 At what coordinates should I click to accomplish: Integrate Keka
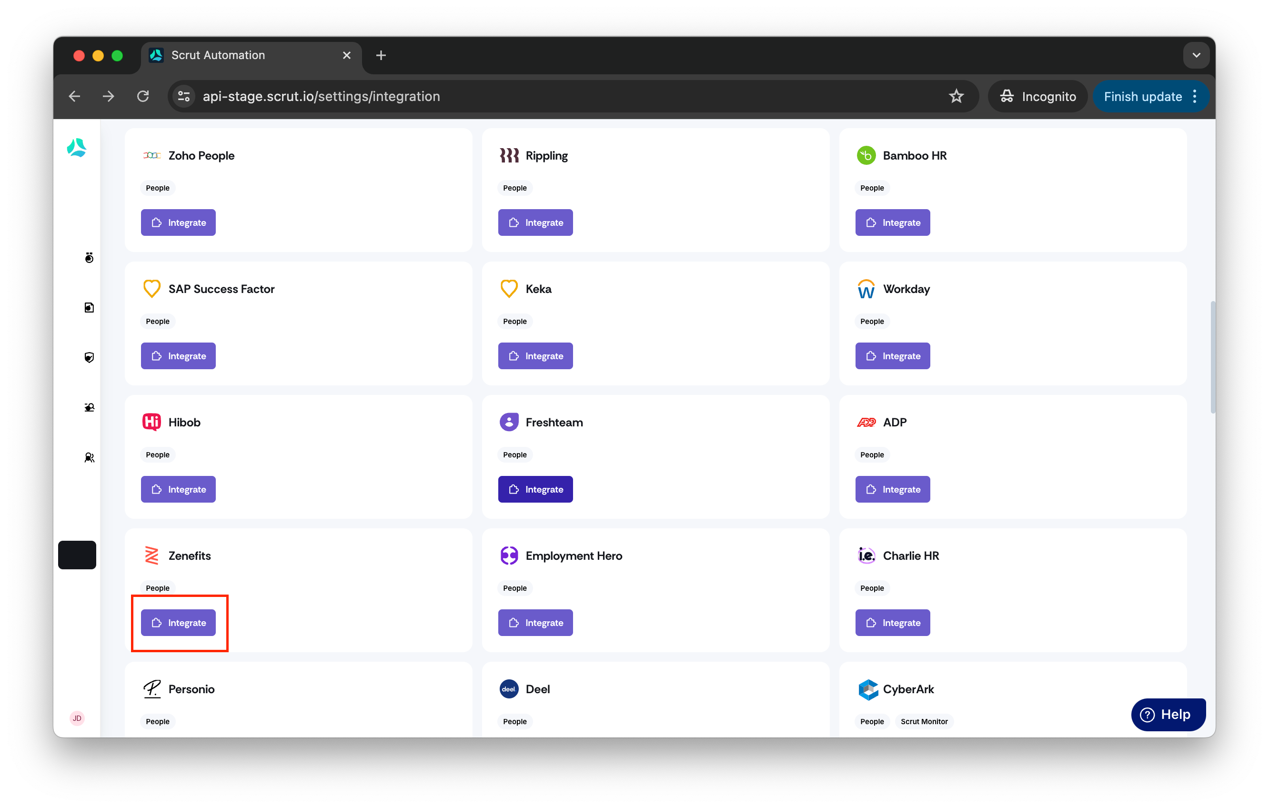coord(535,356)
